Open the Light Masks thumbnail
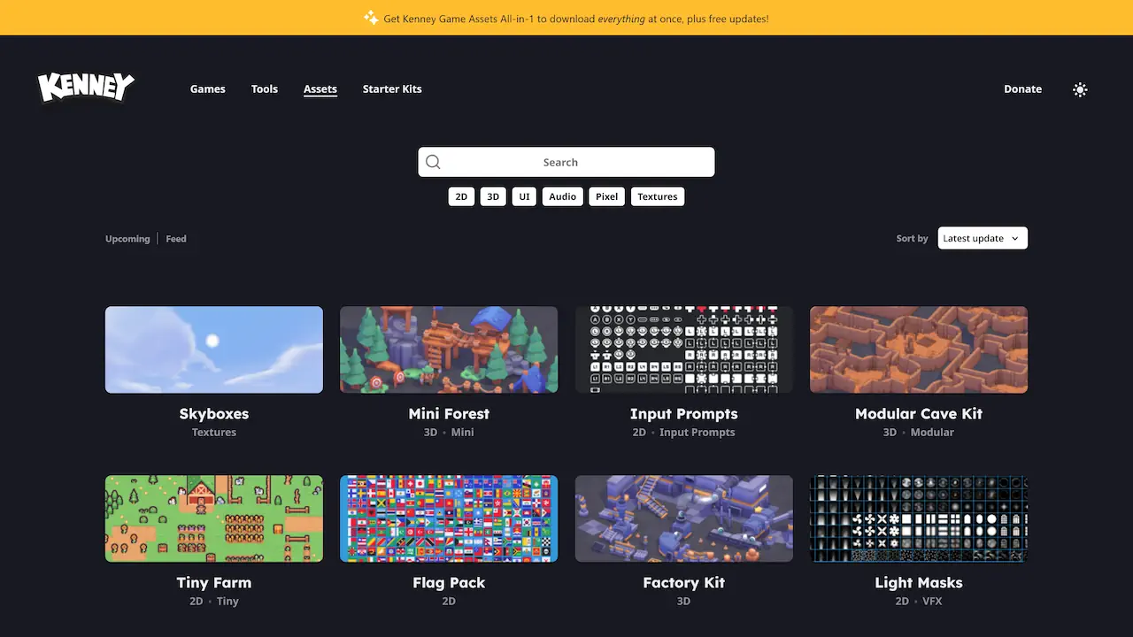1133x637 pixels. click(919, 518)
